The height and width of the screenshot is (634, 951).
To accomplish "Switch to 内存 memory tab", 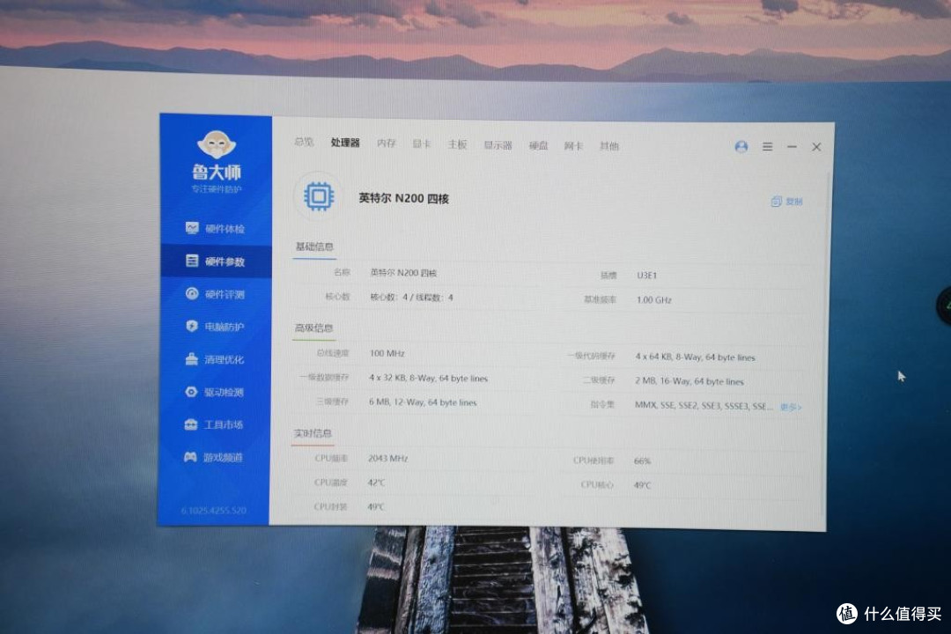I will (x=387, y=144).
